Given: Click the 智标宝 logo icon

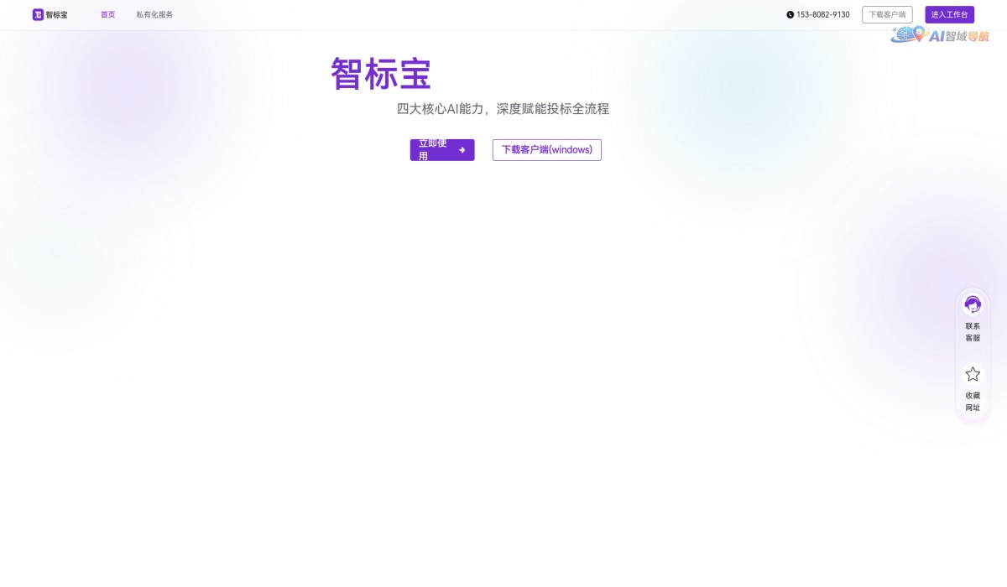Looking at the screenshot, I should [x=38, y=14].
